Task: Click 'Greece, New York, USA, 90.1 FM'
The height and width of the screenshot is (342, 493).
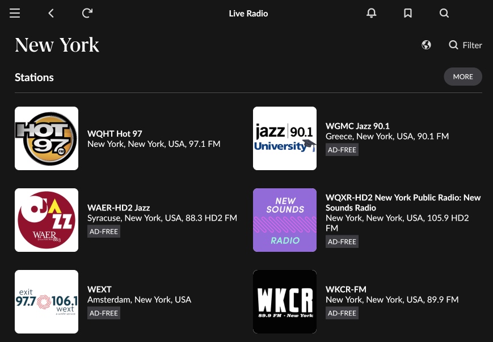Action: click(x=387, y=137)
